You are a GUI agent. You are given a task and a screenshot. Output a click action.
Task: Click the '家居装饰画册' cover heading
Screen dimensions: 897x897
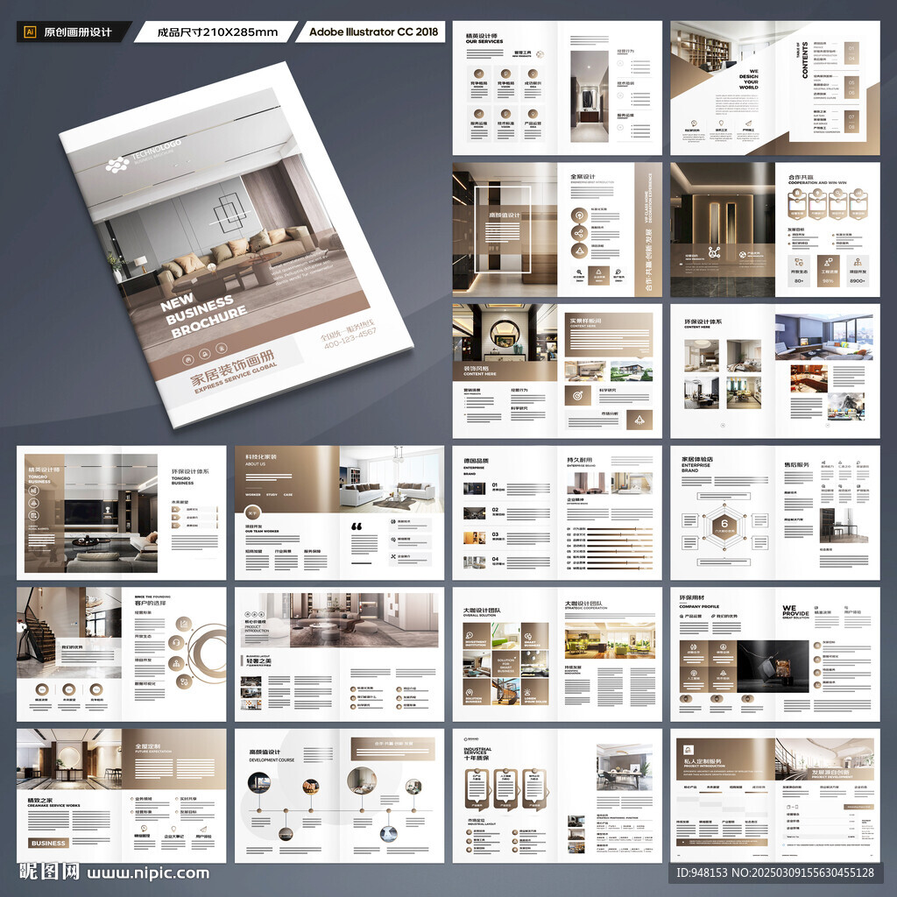coord(232,367)
